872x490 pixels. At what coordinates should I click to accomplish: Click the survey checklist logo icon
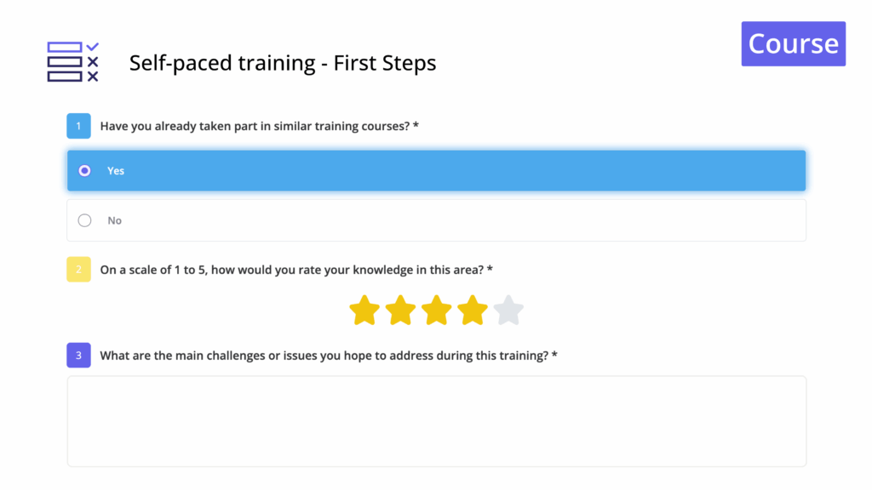pos(72,62)
